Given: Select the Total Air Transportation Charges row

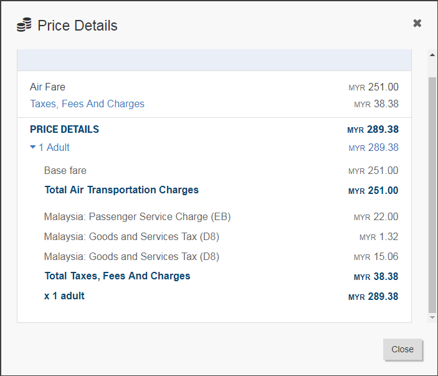Looking at the screenshot, I should coord(221,190).
